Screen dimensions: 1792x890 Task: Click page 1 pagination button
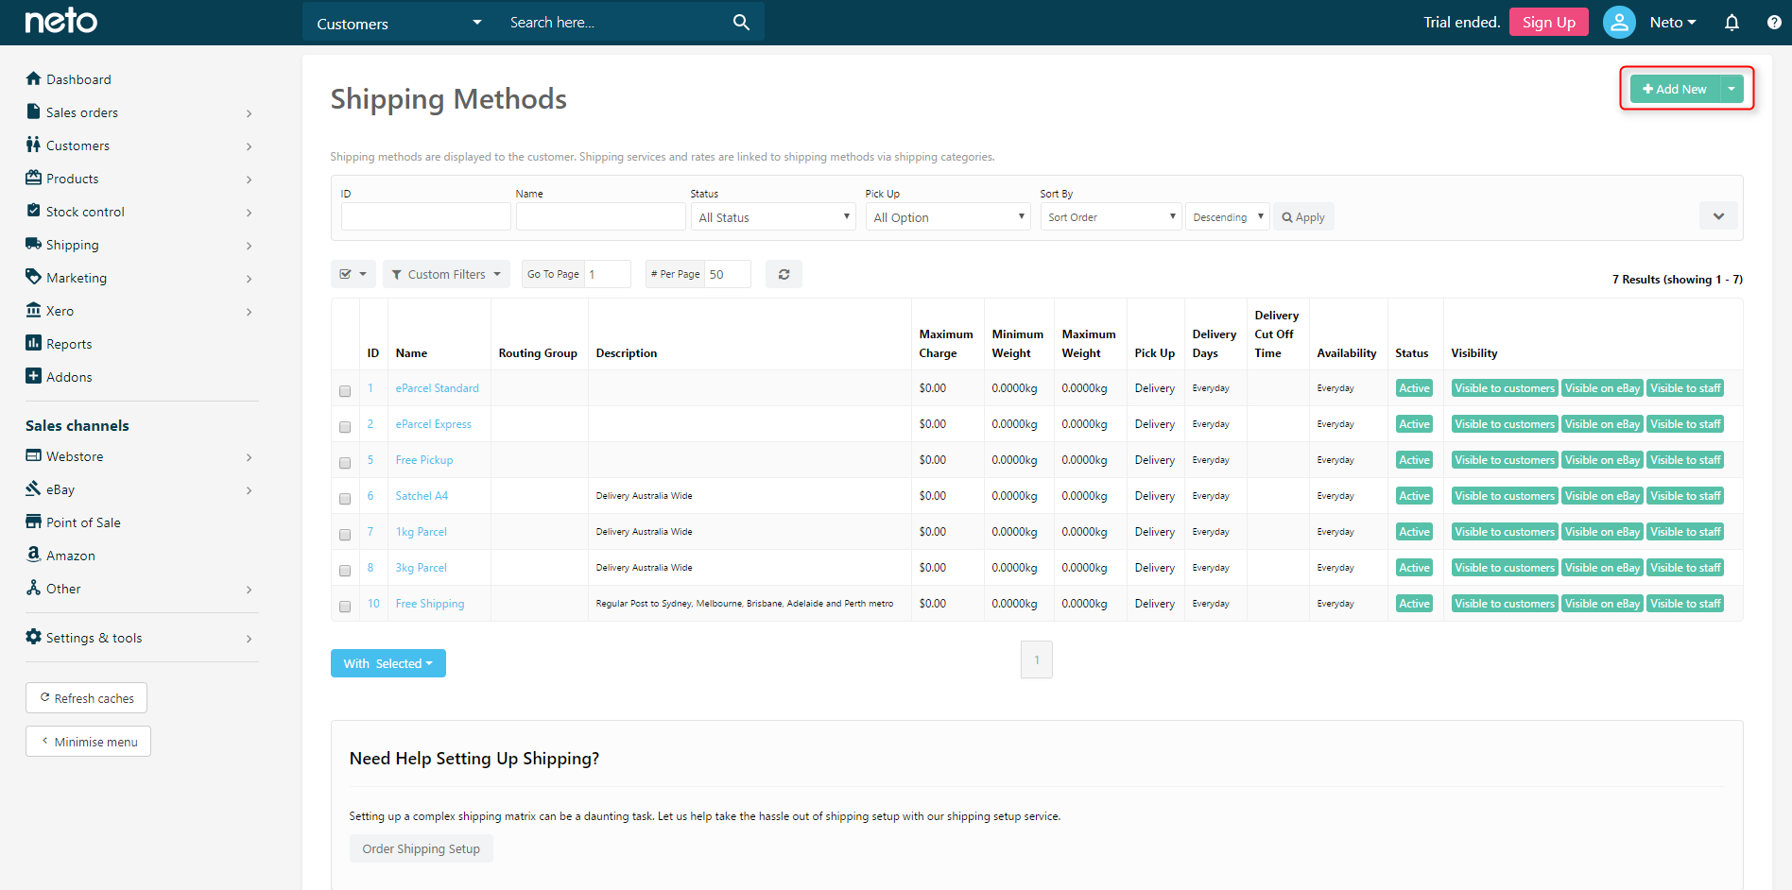tap(1037, 659)
